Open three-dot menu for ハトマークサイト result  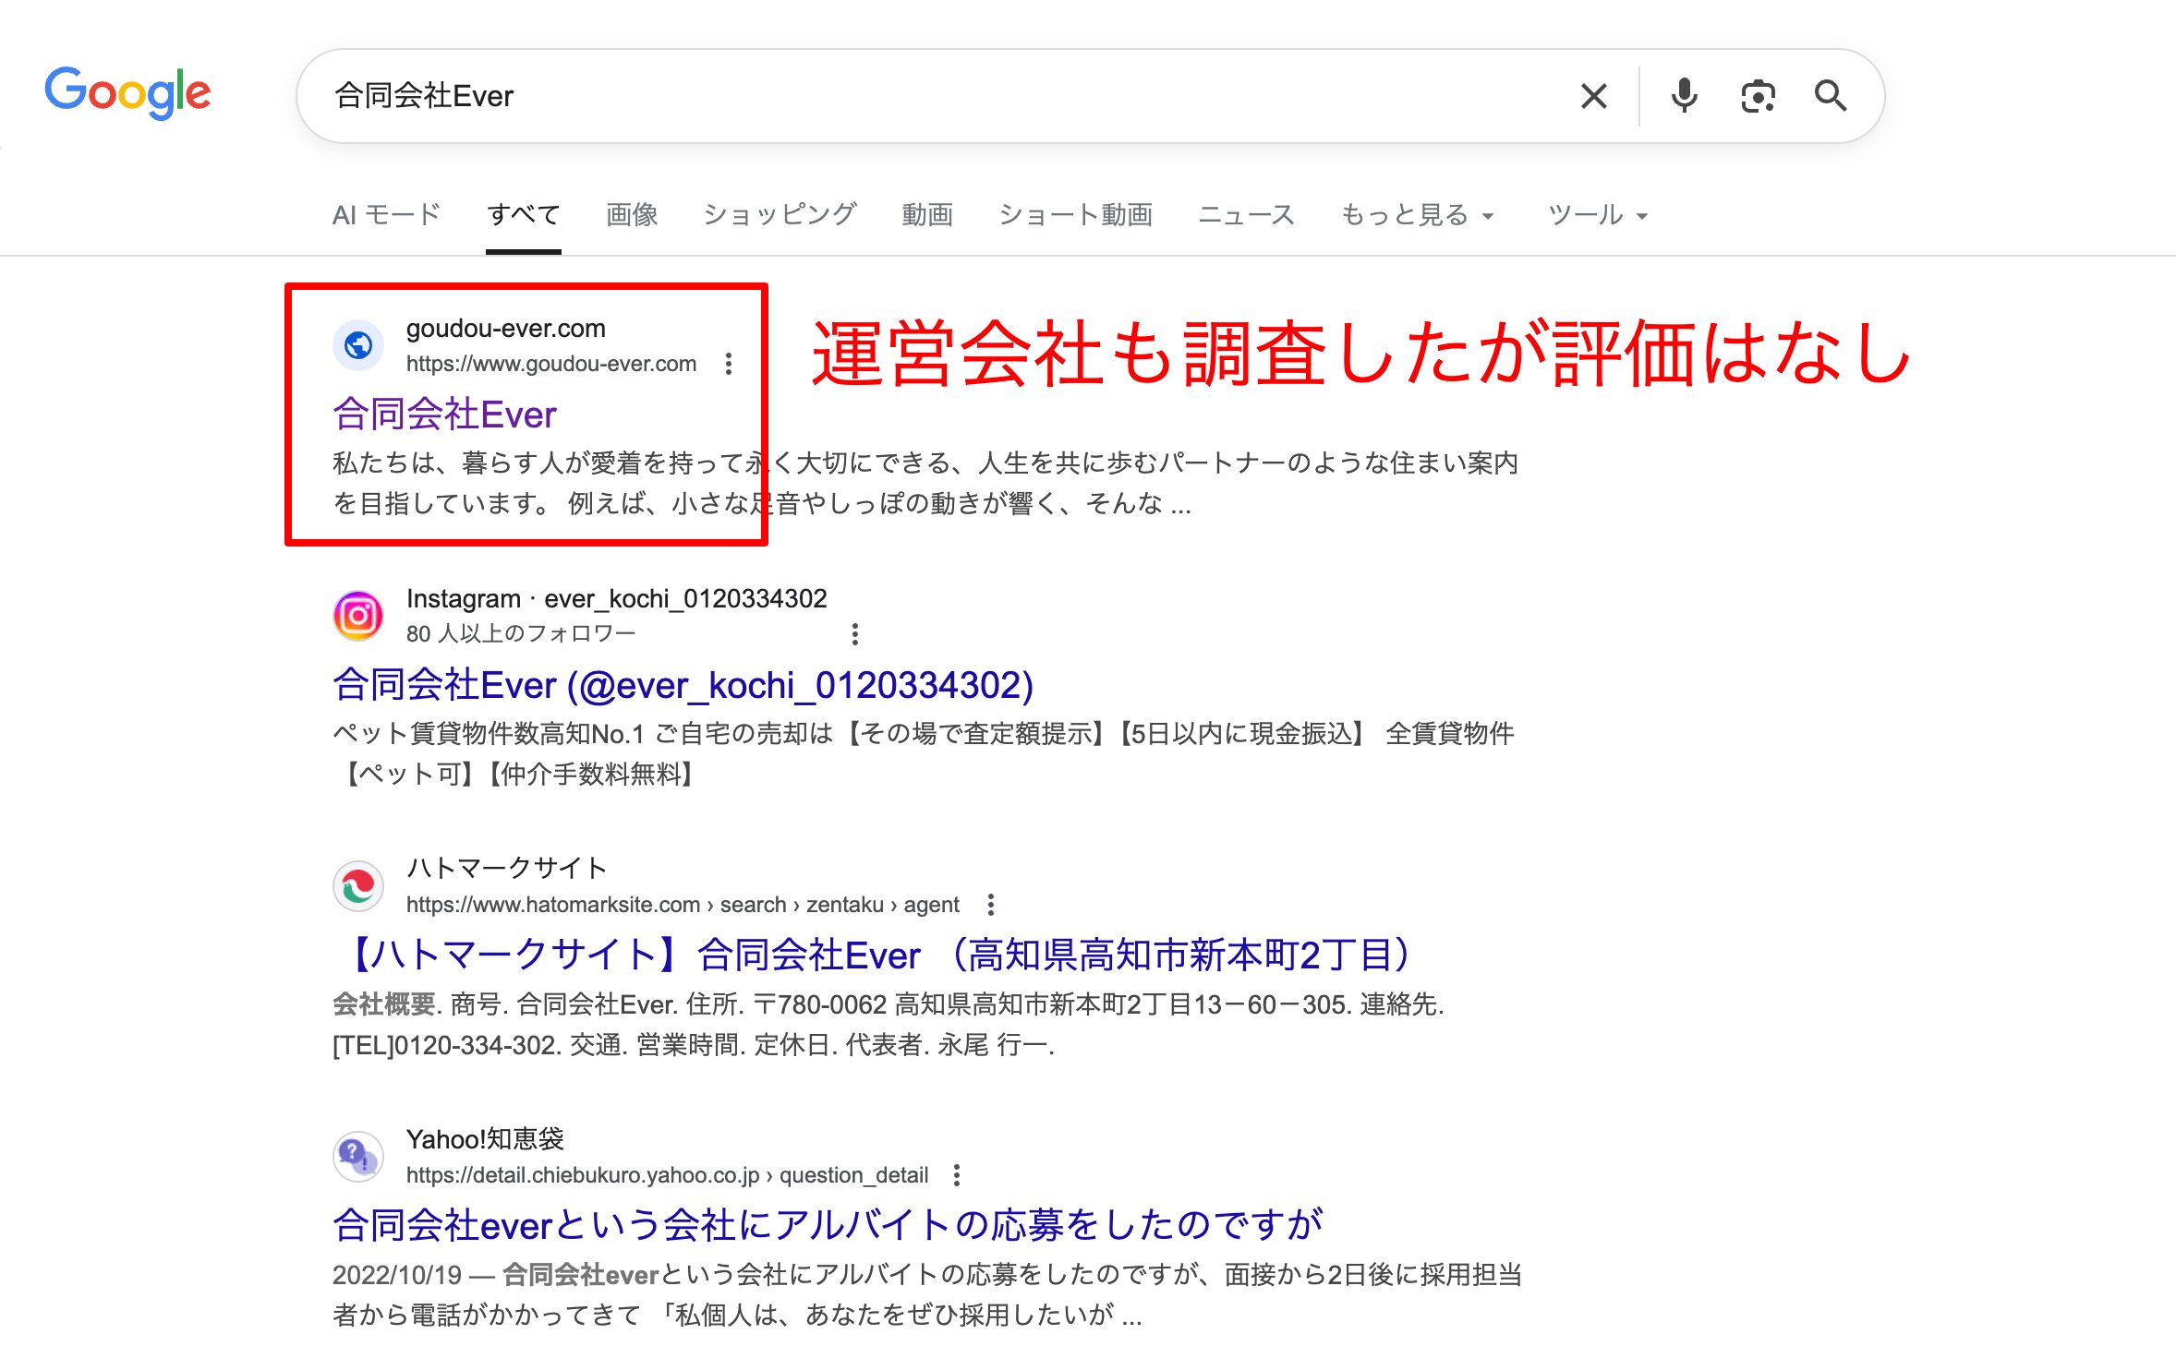click(991, 905)
